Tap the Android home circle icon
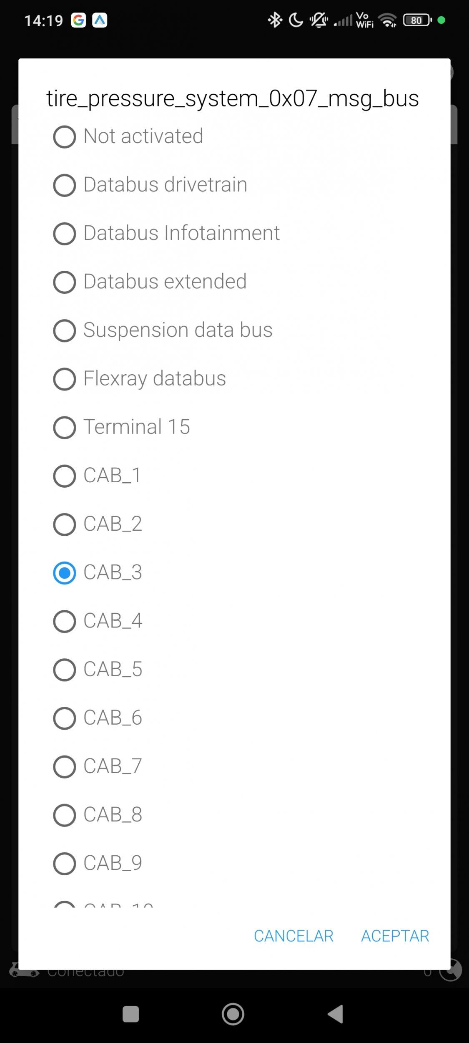Screen dimensions: 469x1043 [x=233, y=1014]
